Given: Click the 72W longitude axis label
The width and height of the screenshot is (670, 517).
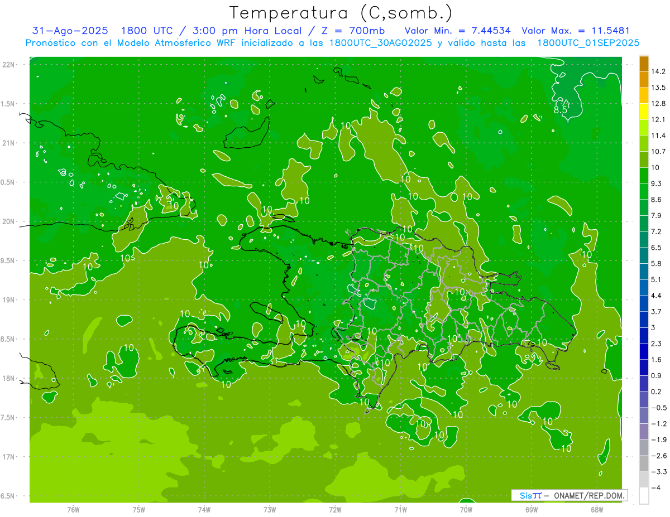Looking at the screenshot, I should click(335, 509).
